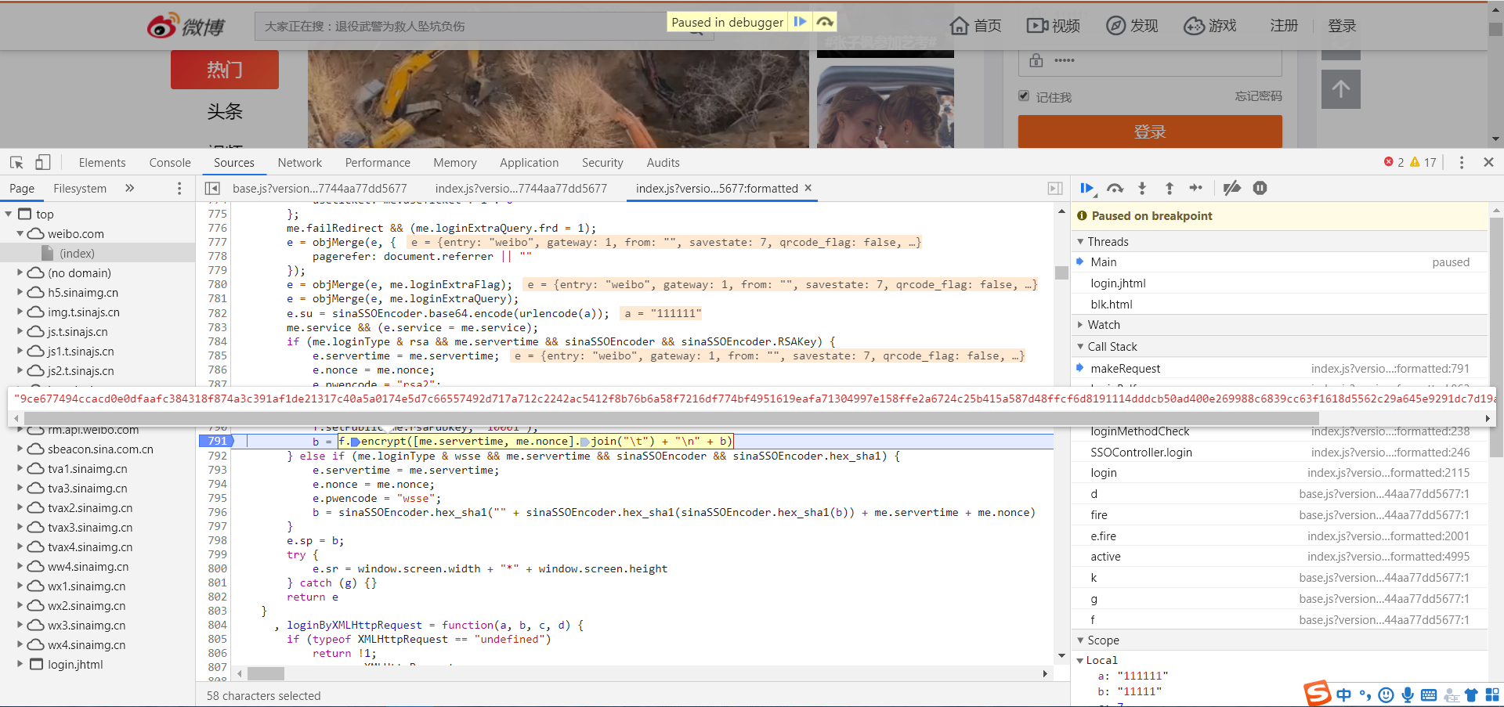Select SSOController.login call stack frame
The height and width of the screenshot is (707, 1504).
pyautogui.click(x=1279, y=452)
